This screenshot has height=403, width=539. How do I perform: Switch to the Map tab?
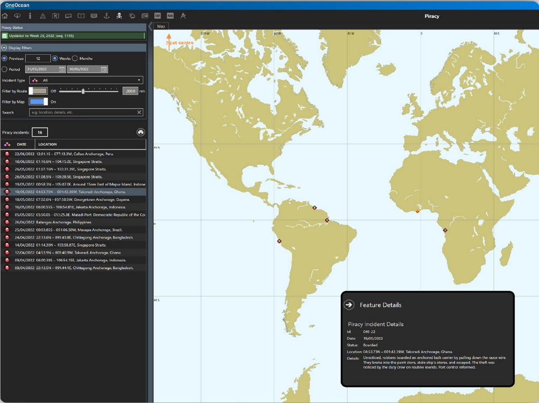pos(161,26)
